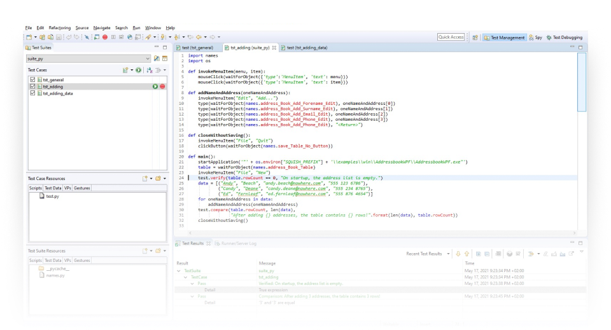This screenshot has width=611, height=330.
Task: Select the Test Management perspective button
Action: [x=505, y=38]
